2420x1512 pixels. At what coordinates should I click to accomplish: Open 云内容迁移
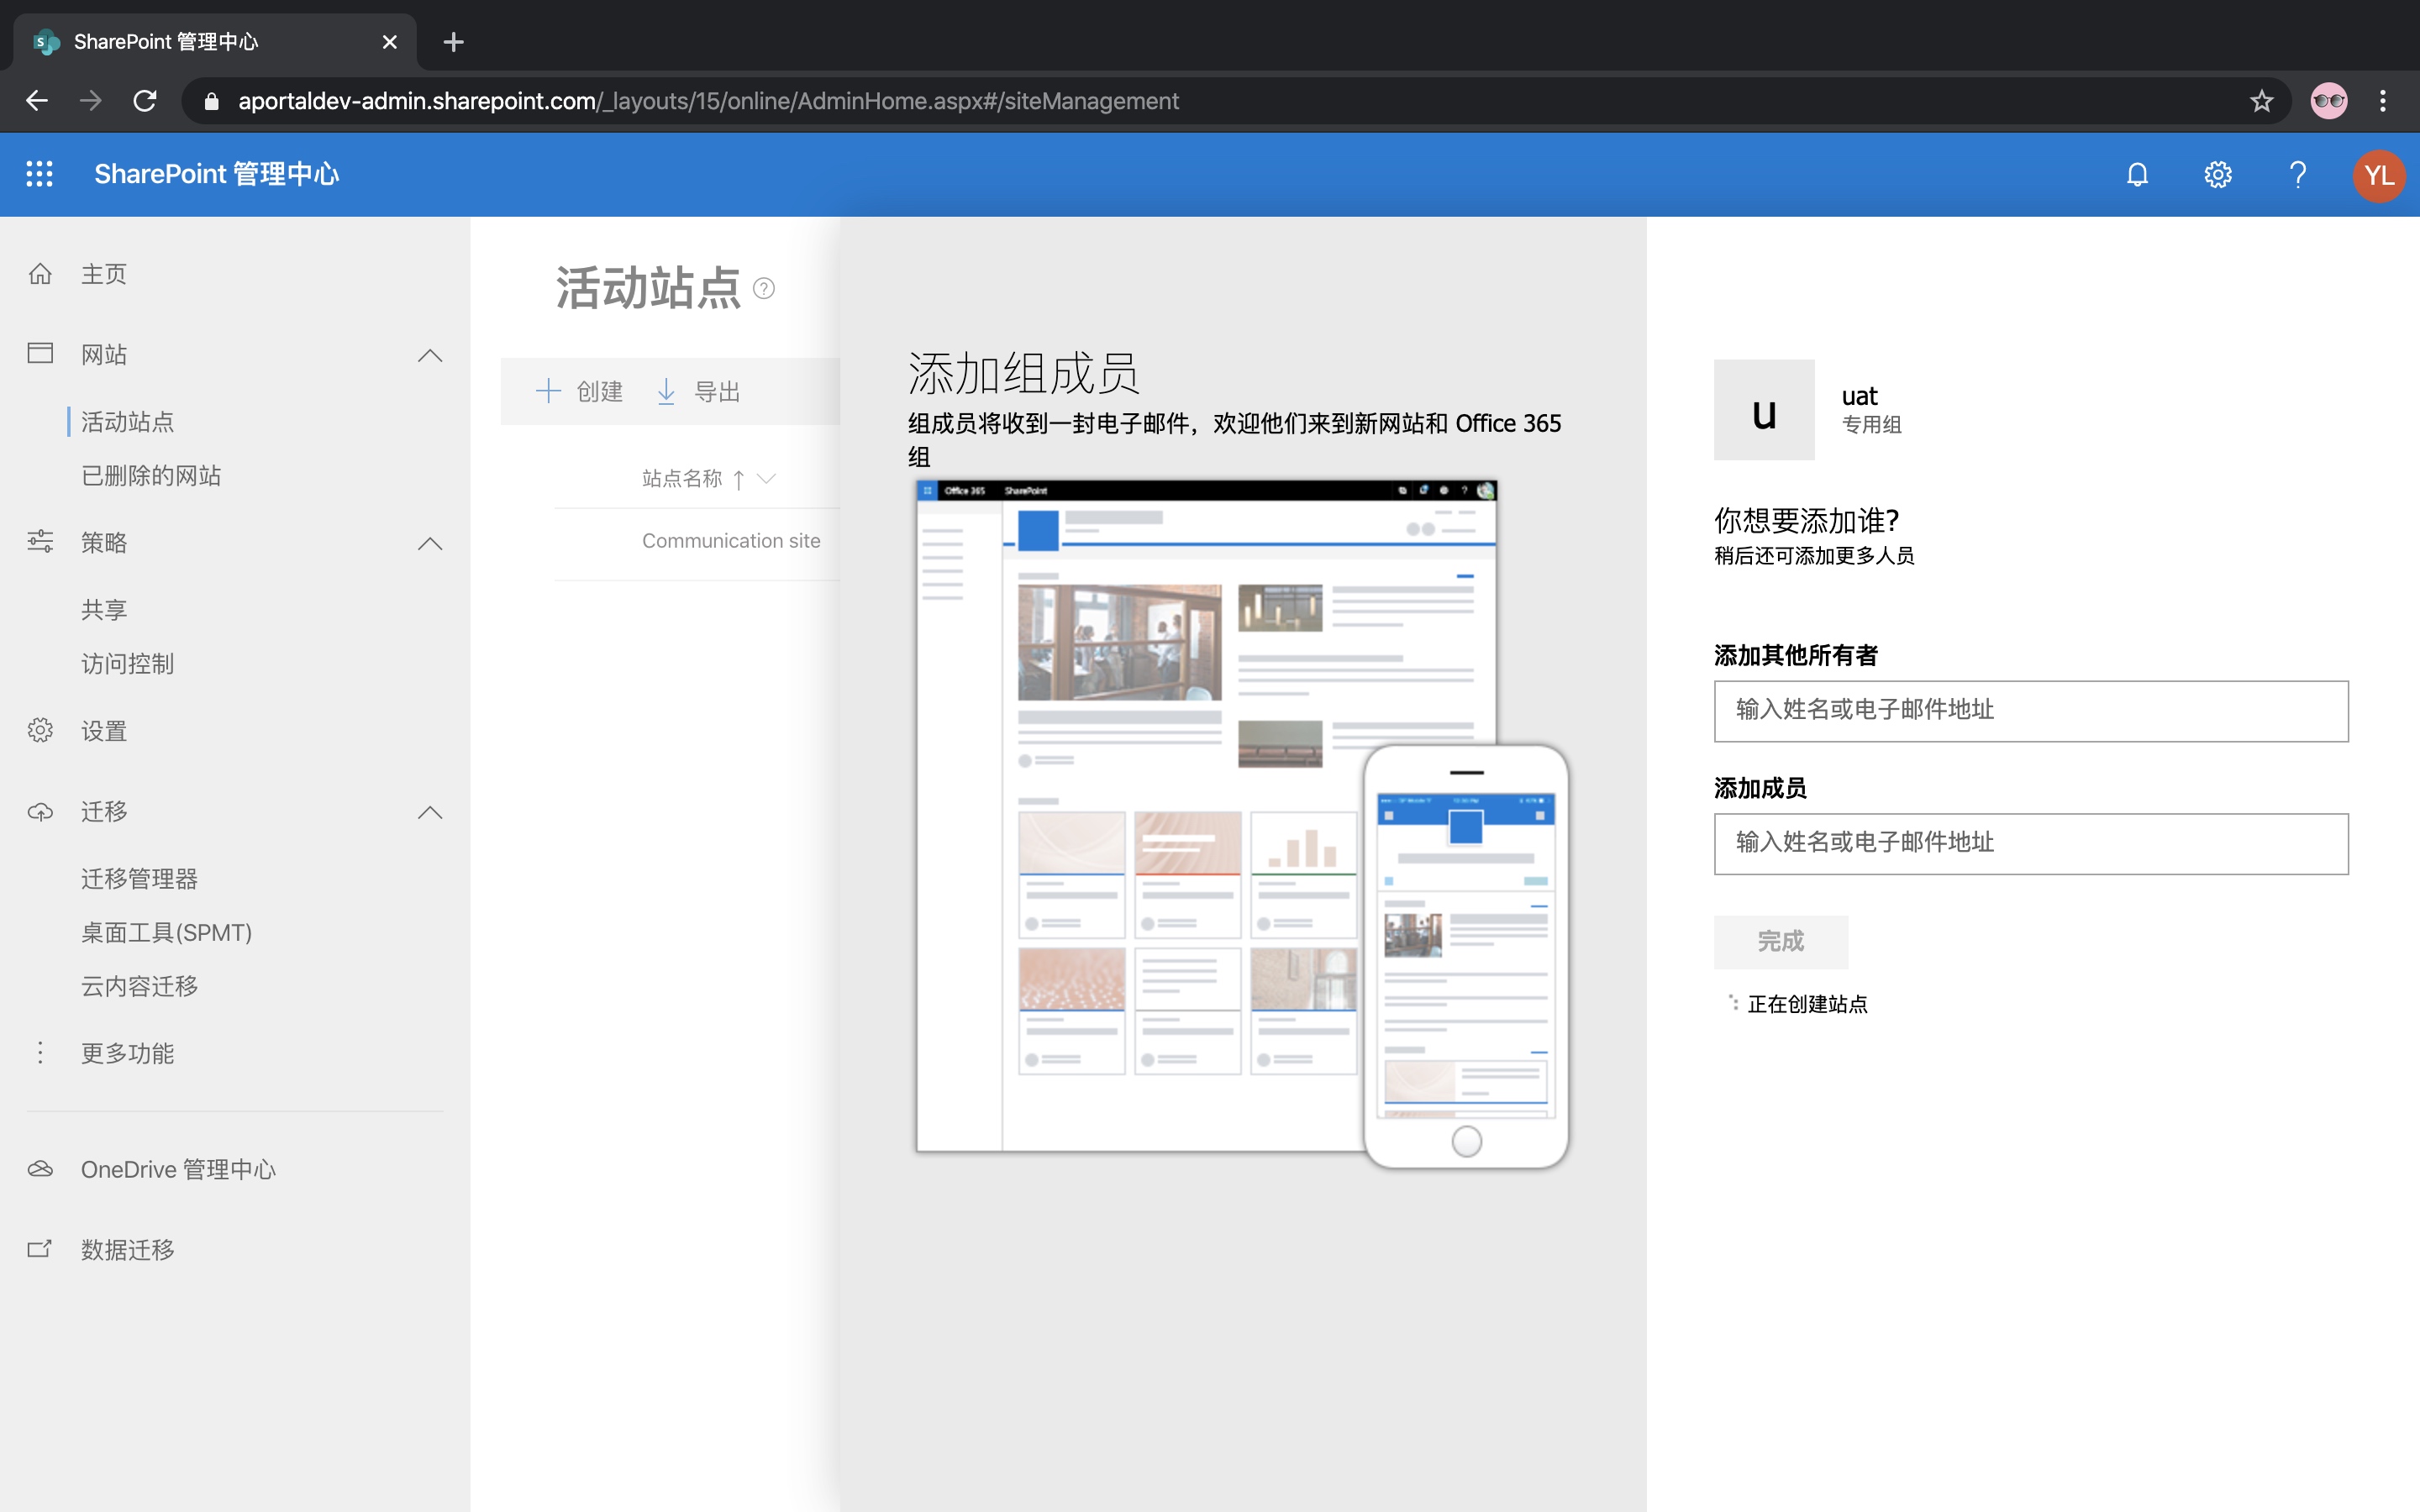(139, 987)
